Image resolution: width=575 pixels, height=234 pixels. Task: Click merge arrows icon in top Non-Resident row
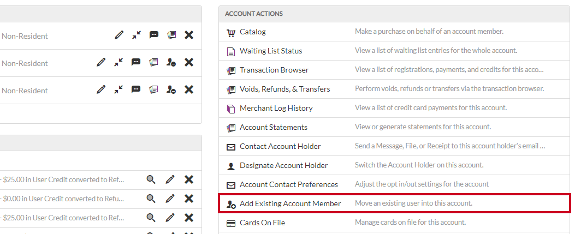[x=137, y=35]
